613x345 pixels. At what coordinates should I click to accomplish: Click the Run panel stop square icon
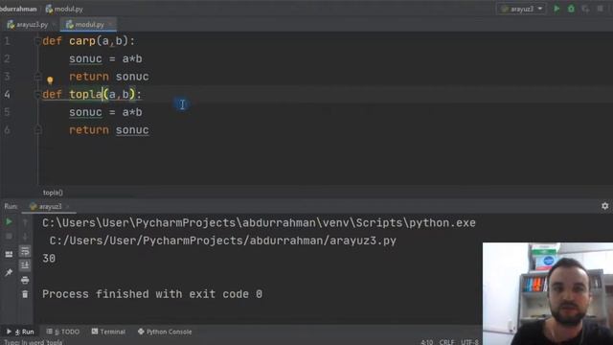tap(9, 237)
